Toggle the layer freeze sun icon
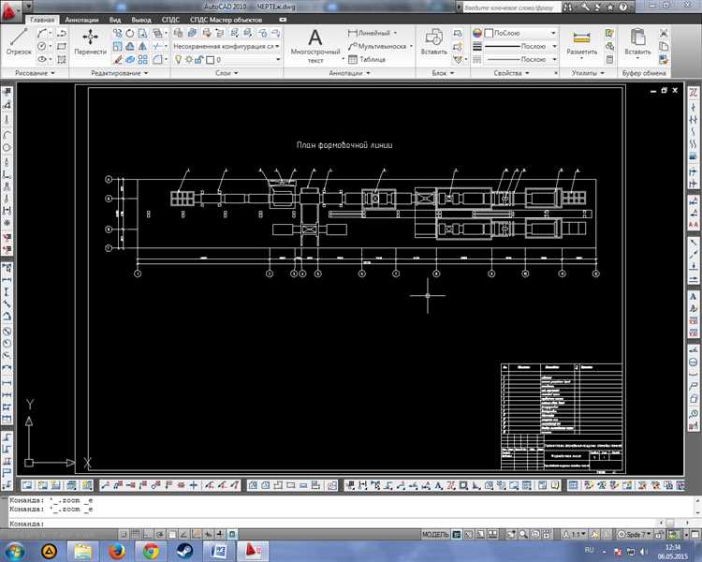This screenshot has height=562, width=702. 189,60
